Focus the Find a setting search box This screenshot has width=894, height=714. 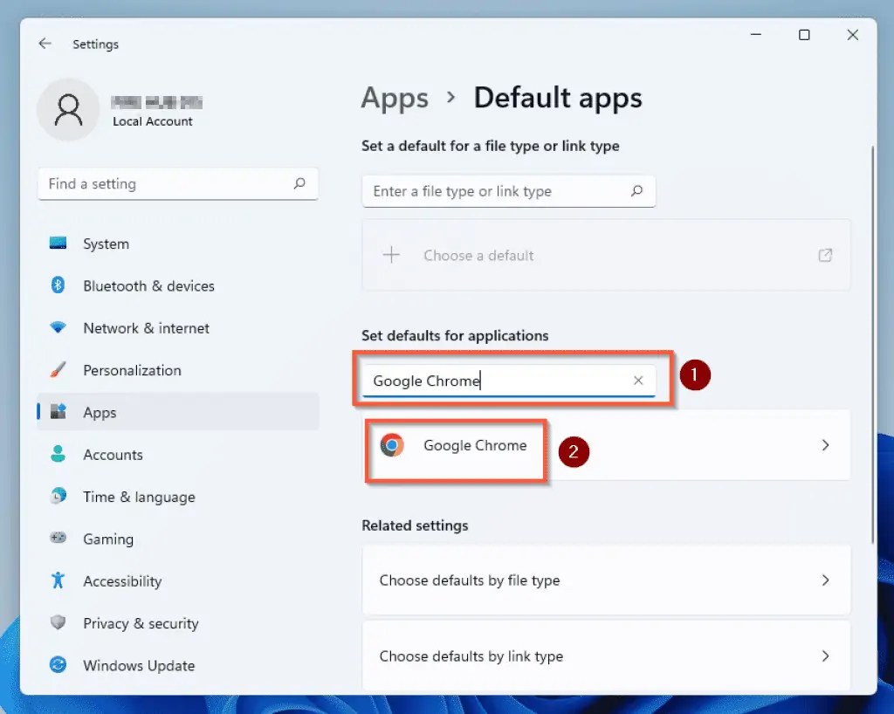178,183
